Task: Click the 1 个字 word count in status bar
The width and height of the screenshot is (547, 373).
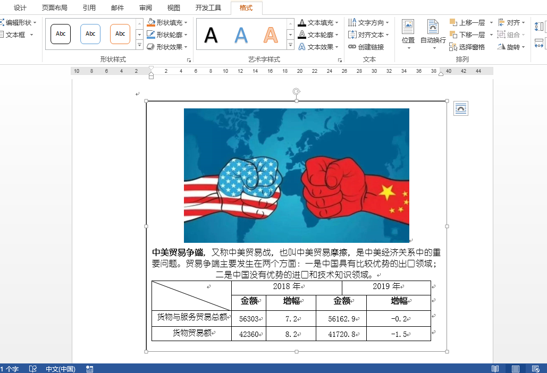Action: pos(10,369)
